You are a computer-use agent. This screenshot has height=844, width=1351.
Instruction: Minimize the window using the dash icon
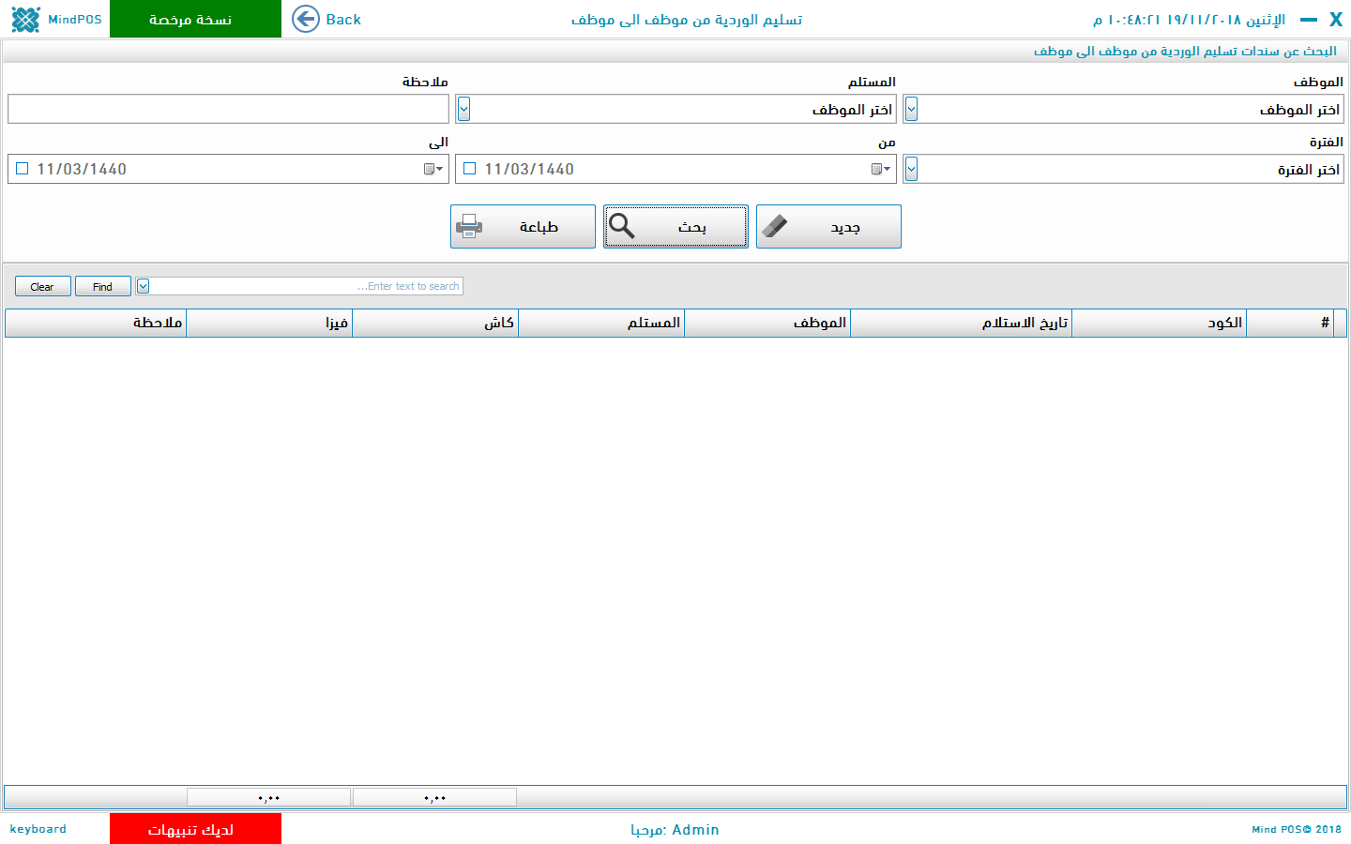pyautogui.click(x=1309, y=20)
